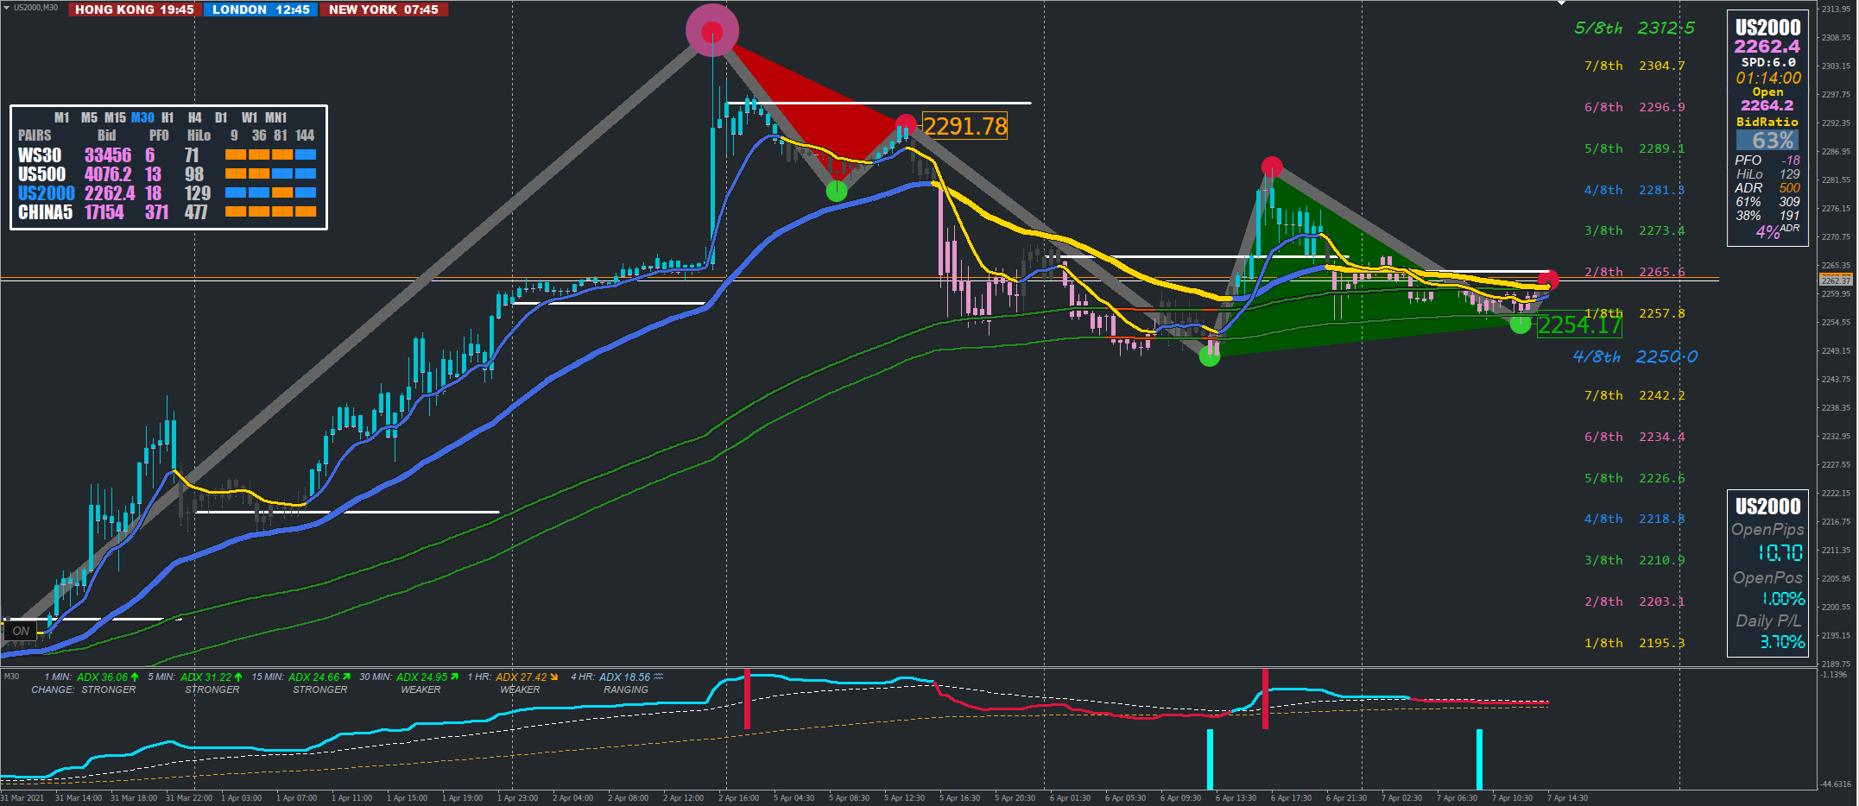Switch to the M1 timeframe

pyautogui.click(x=61, y=117)
